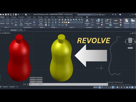Click the Hide Situation tool
This screenshot has height=102, width=136.
point(41,22)
